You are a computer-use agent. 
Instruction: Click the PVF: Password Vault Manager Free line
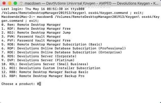click(36, 40)
